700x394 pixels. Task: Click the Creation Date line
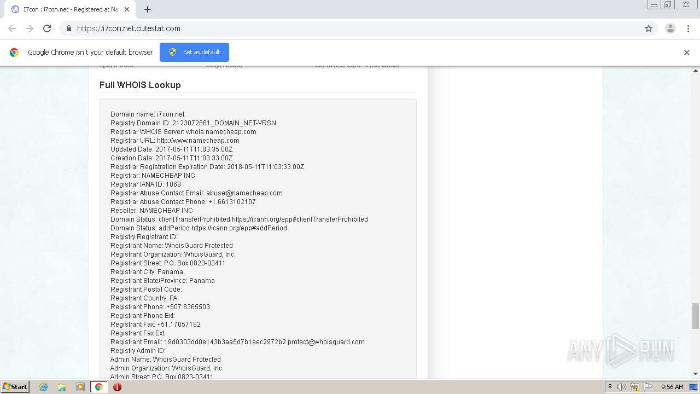point(172,158)
